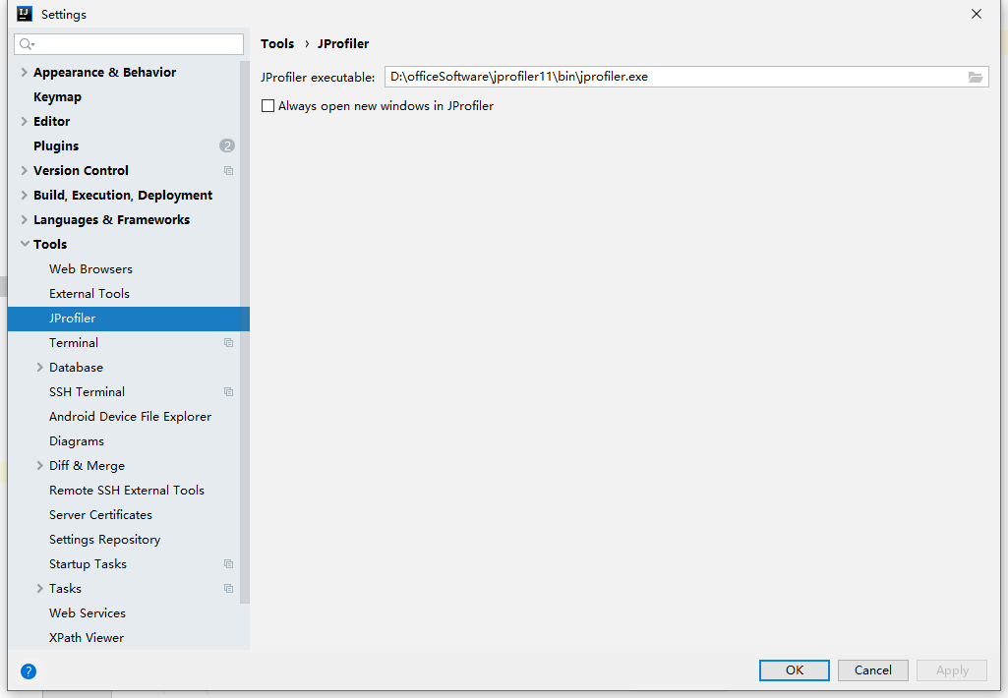Select External Tools under Tools
The image size is (1008, 698).
click(89, 294)
